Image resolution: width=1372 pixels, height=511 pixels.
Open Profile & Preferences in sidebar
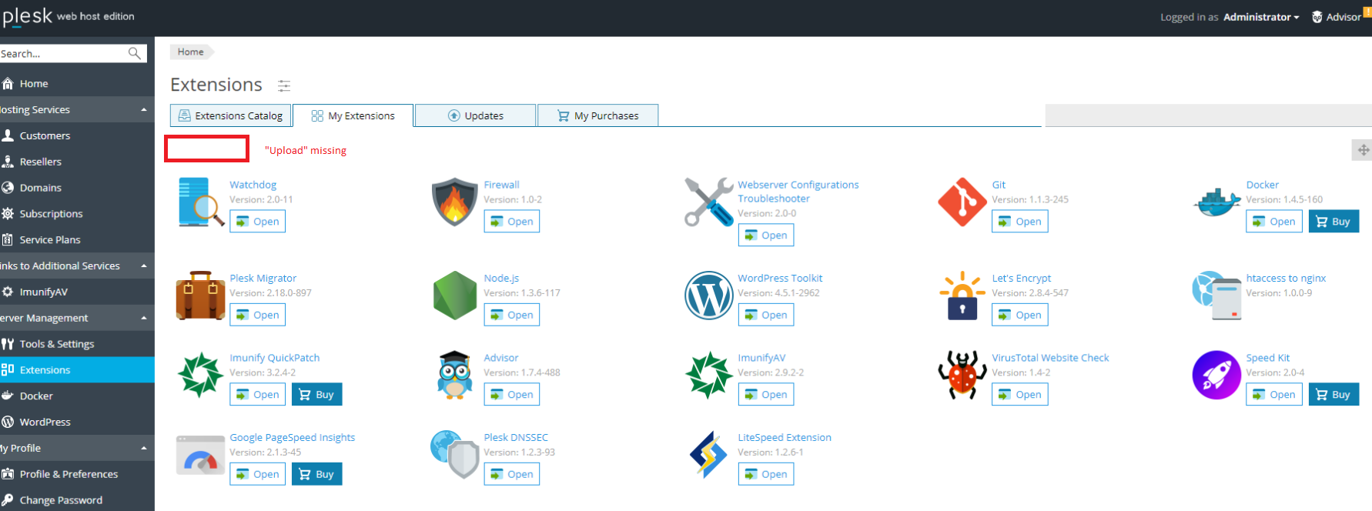pos(69,474)
